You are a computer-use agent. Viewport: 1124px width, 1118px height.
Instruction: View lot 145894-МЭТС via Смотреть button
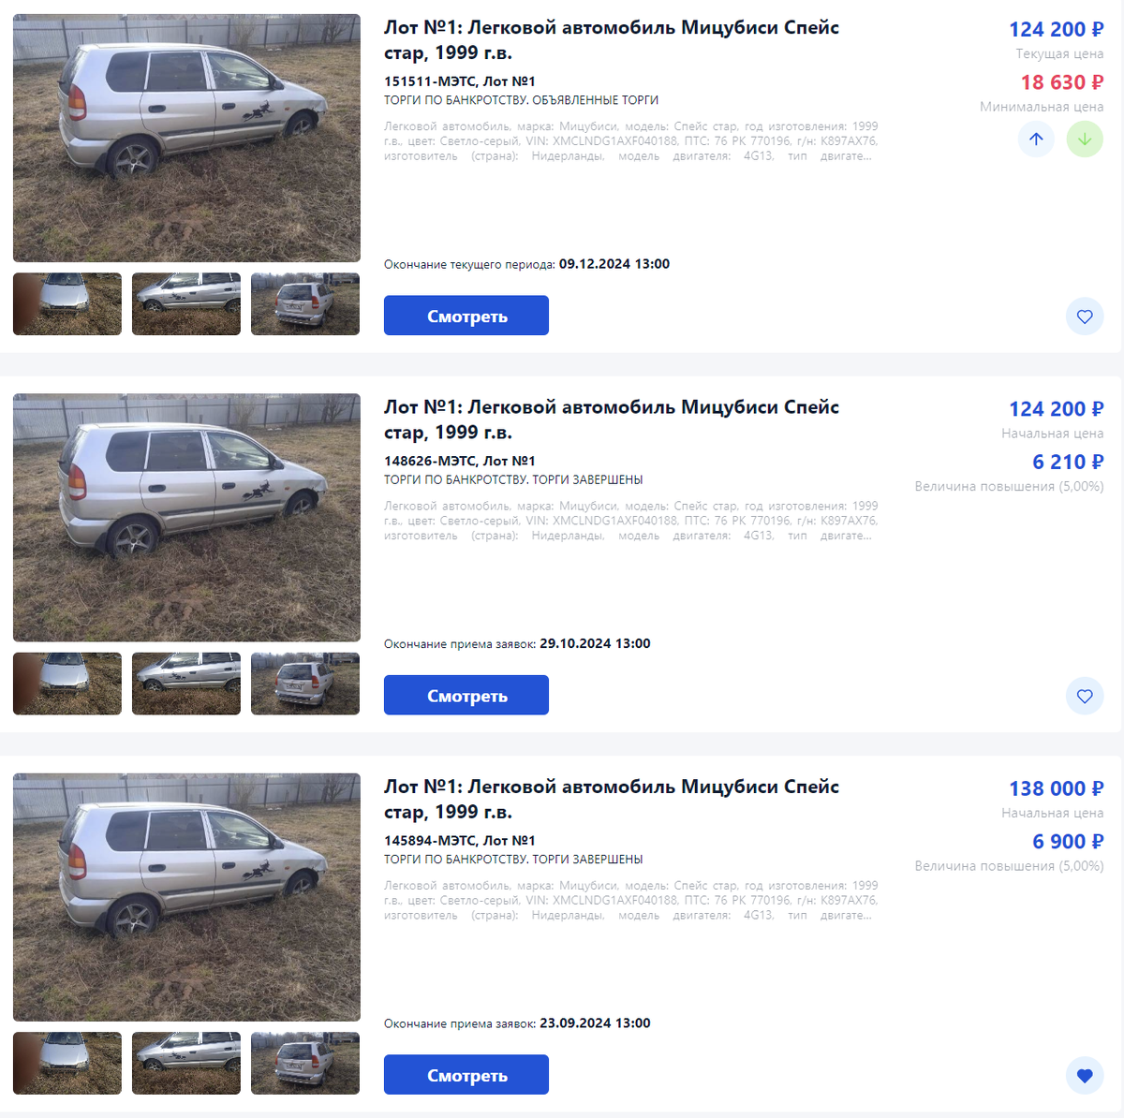click(x=466, y=1075)
